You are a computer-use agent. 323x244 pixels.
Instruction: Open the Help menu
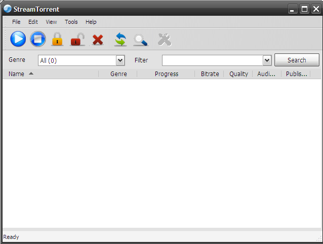91,22
